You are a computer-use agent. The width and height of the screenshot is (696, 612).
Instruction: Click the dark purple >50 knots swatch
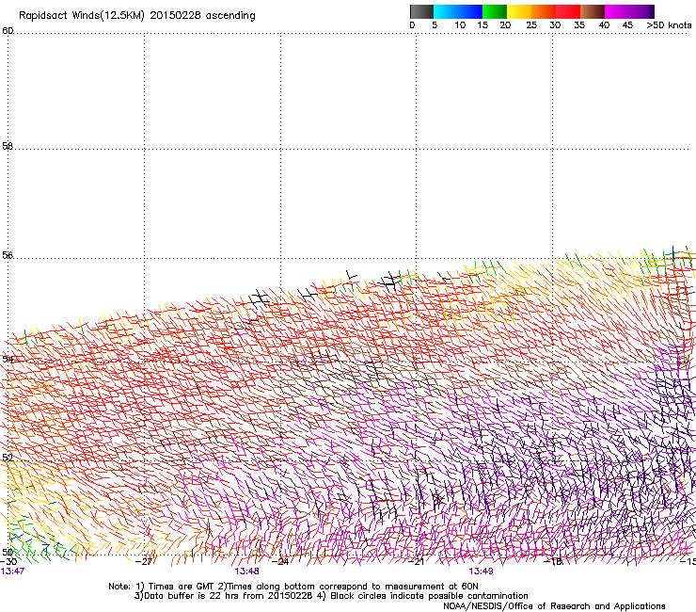651,11
